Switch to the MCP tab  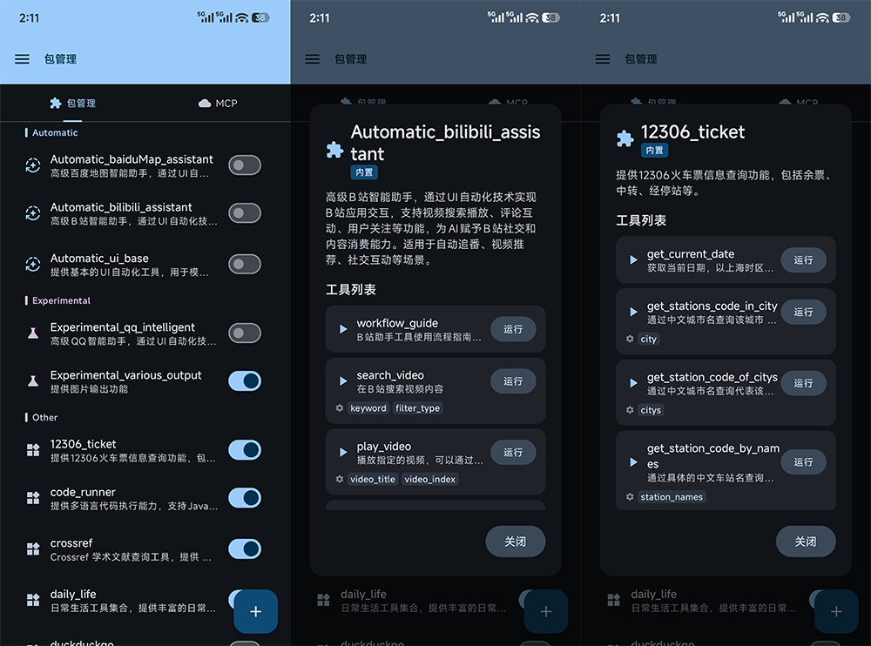pos(217,103)
